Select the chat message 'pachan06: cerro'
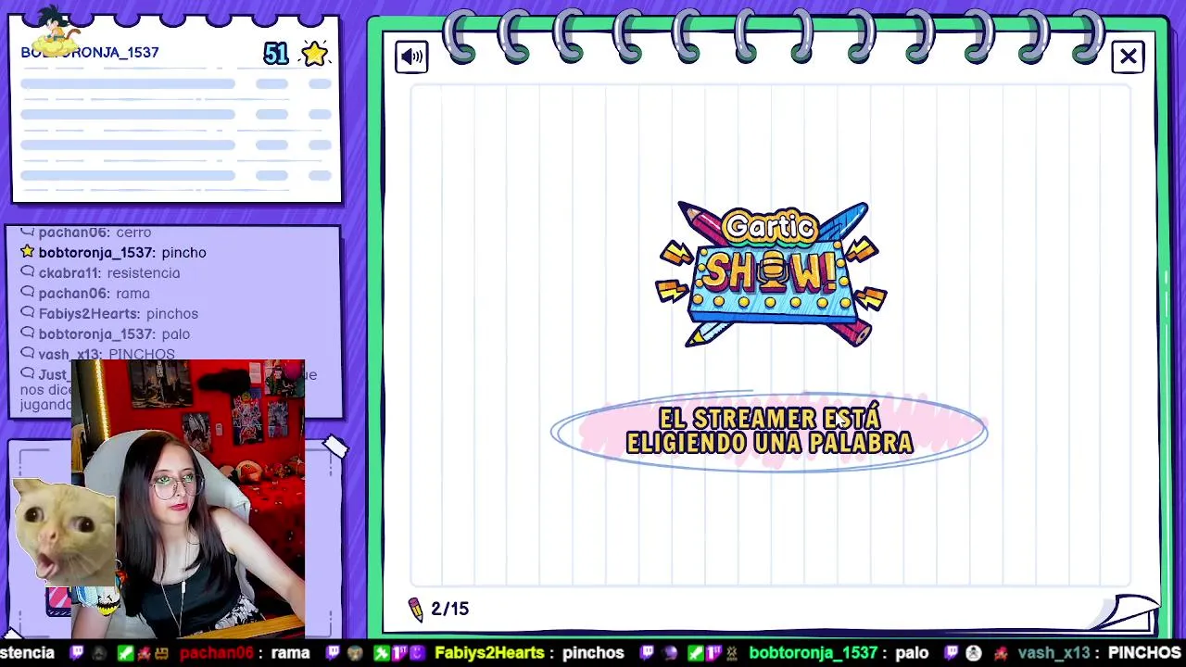This screenshot has height=667, width=1186. pyautogui.click(x=95, y=233)
